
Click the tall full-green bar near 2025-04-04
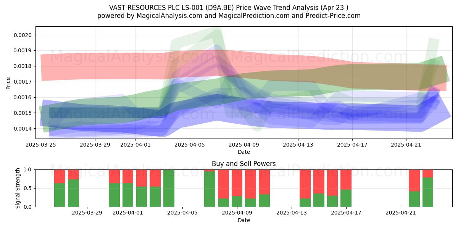click(x=169, y=188)
